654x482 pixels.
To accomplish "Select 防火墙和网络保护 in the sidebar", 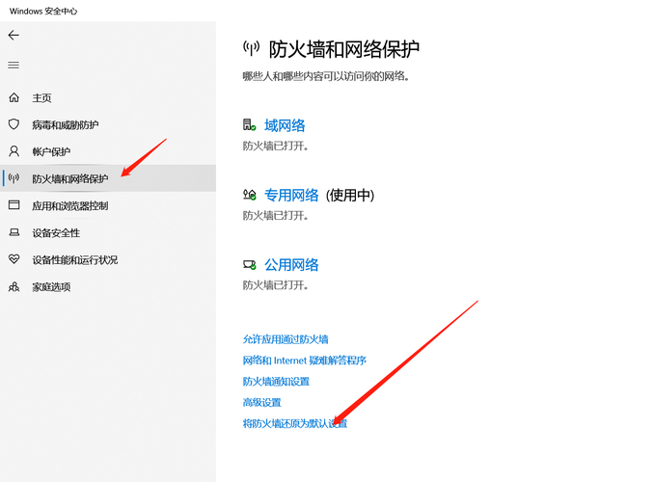I will coord(69,178).
